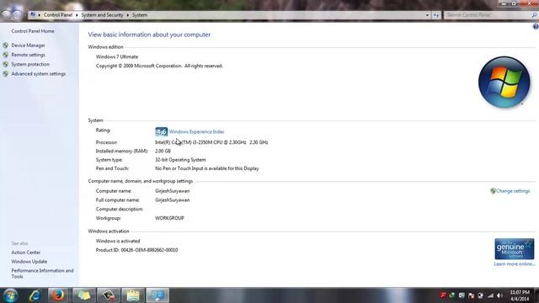Click the Device Manager shield icon
The image size is (539, 303).
tap(6, 45)
